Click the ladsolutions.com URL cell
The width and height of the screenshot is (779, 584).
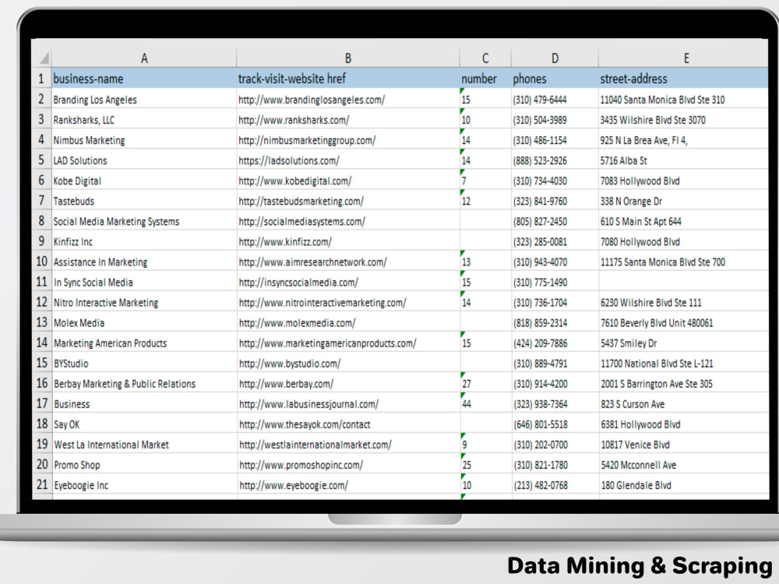[x=348, y=160]
